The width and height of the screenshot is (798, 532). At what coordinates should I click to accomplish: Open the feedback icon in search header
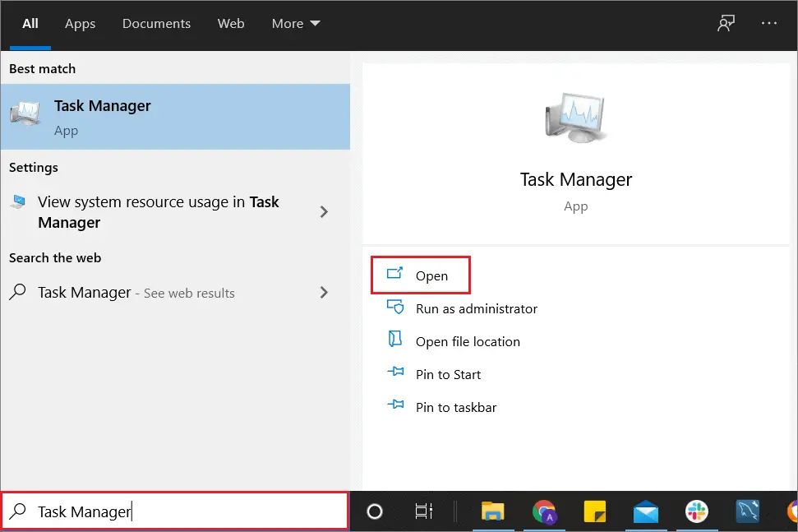point(726,23)
